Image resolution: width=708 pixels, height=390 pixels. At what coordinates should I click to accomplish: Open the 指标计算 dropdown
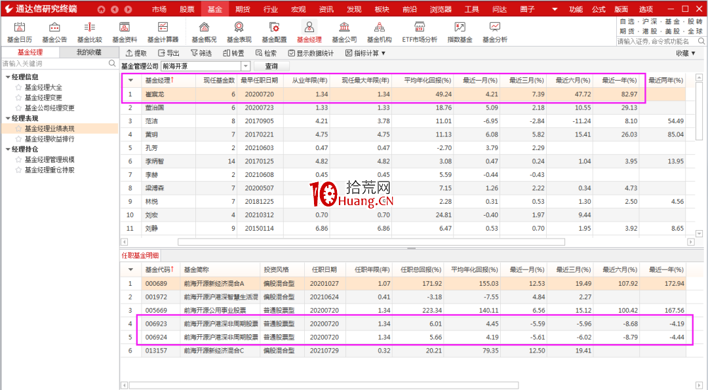tap(365, 53)
